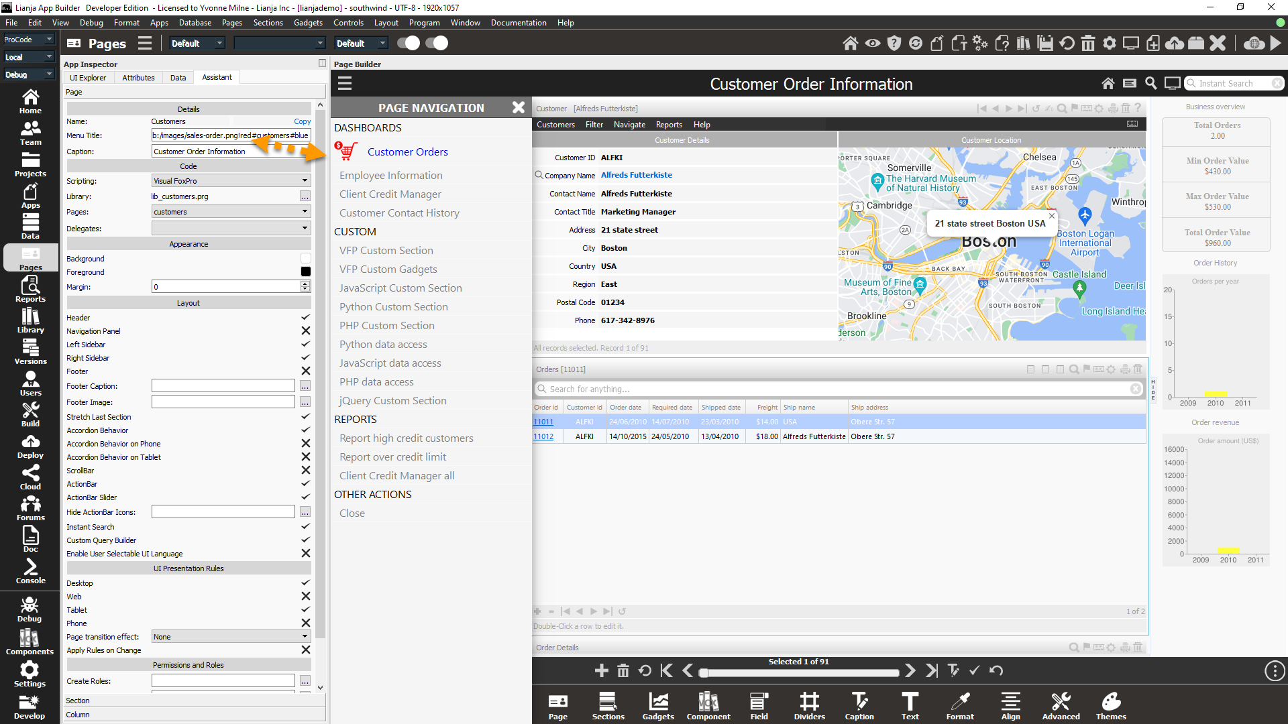The width and height of the screenshot is (1288, 724).
Task: Click the Advanced tools icon
Action: (1060, 706)
